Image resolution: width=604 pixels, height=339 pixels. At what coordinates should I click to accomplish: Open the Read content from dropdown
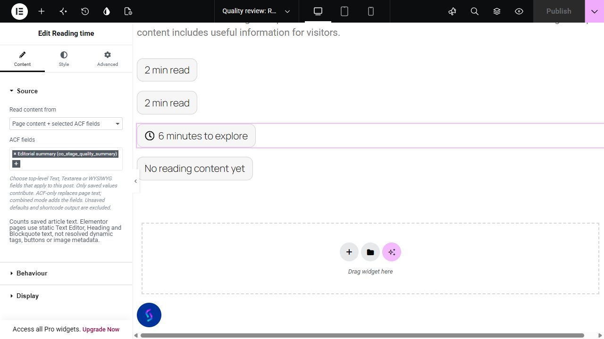tap(66, 124)
